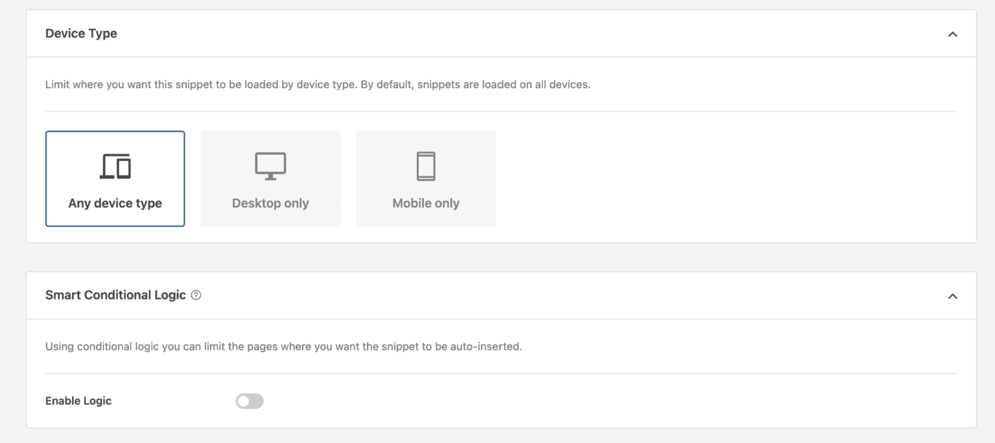Screen dimensions: 995x443
Task: Click the Device Type panel header bar
Action: click(x=501, y=33)
